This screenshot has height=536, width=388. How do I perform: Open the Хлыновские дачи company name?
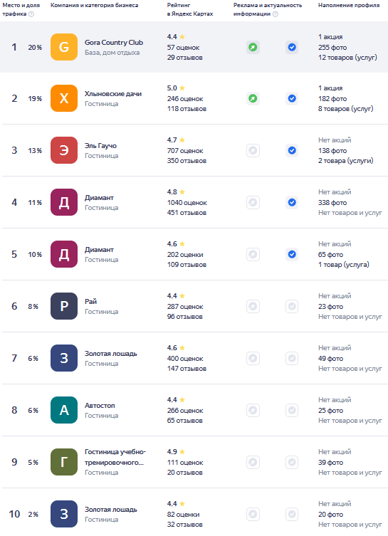point(113,94)
